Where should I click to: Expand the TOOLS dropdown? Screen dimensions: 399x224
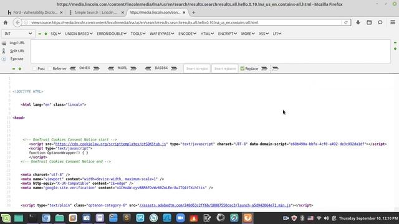click(x=138, y=34)
